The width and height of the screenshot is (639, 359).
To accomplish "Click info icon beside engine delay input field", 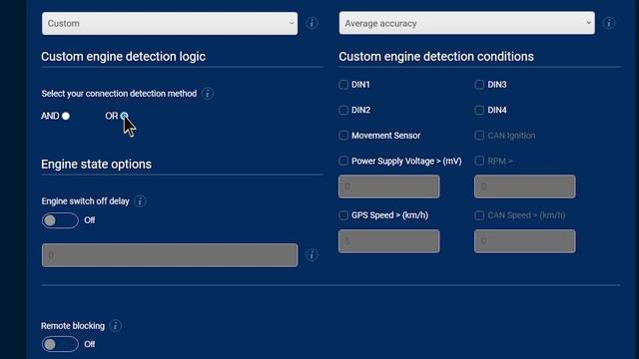I will point(312,255).
